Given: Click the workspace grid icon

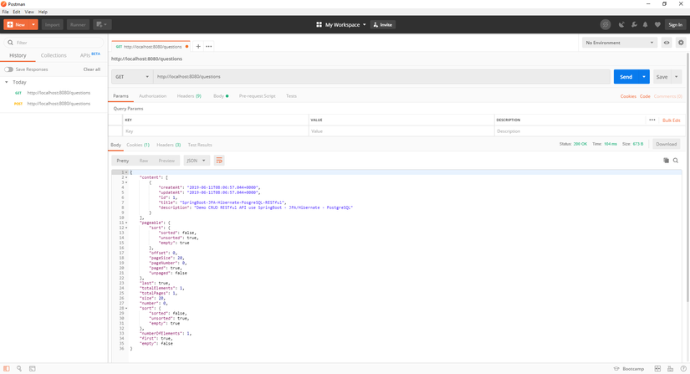Looking at the screenshot, I should [x=319, y=24].
